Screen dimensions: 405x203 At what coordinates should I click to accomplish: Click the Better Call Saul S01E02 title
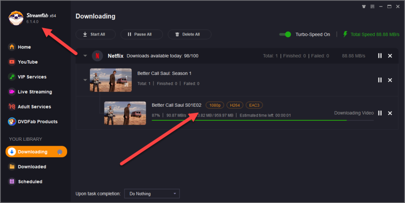(x=176, y=105)
